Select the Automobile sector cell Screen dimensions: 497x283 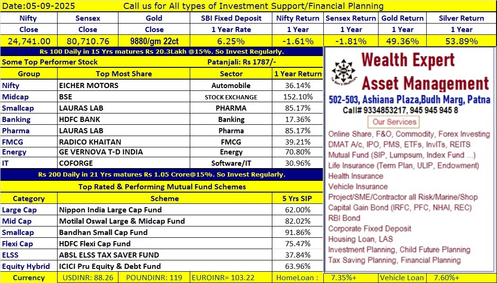point(231,85)
